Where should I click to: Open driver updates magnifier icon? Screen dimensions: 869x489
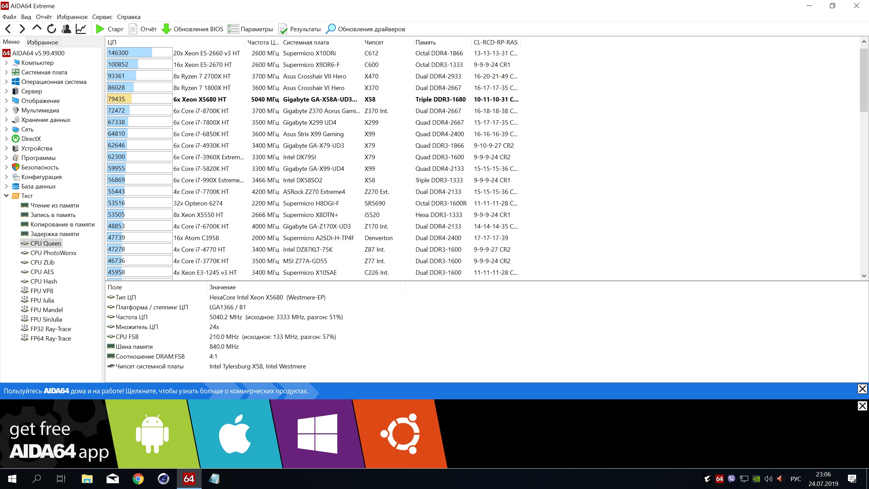pyautogui.click(x=330, y=29)
